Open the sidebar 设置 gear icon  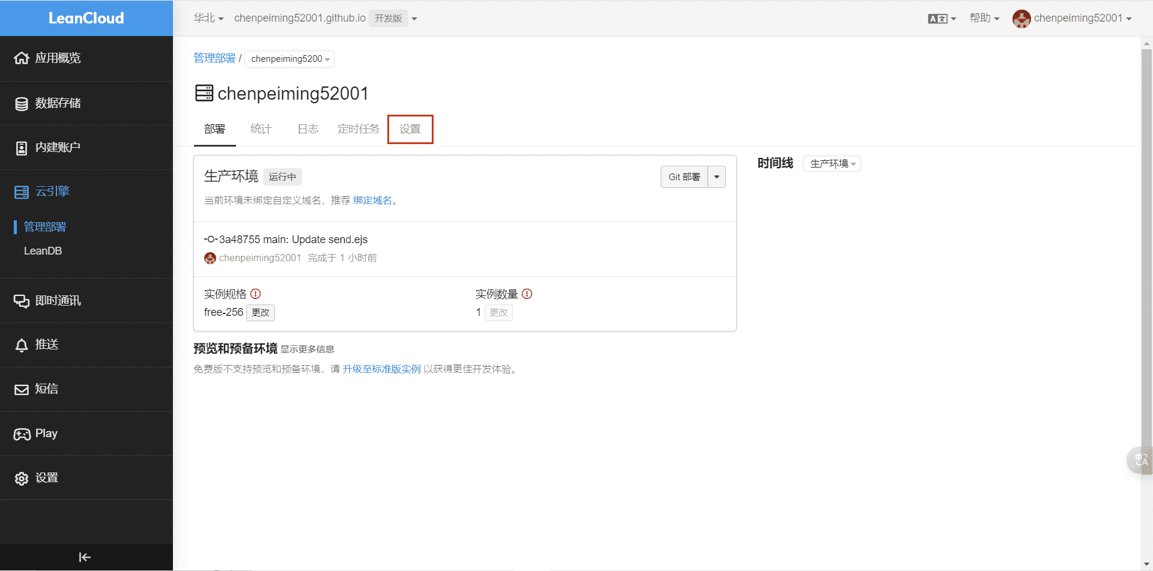coord(22,478)
